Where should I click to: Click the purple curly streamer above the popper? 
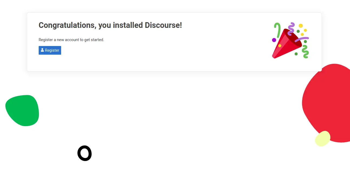(x=291, y=29)
